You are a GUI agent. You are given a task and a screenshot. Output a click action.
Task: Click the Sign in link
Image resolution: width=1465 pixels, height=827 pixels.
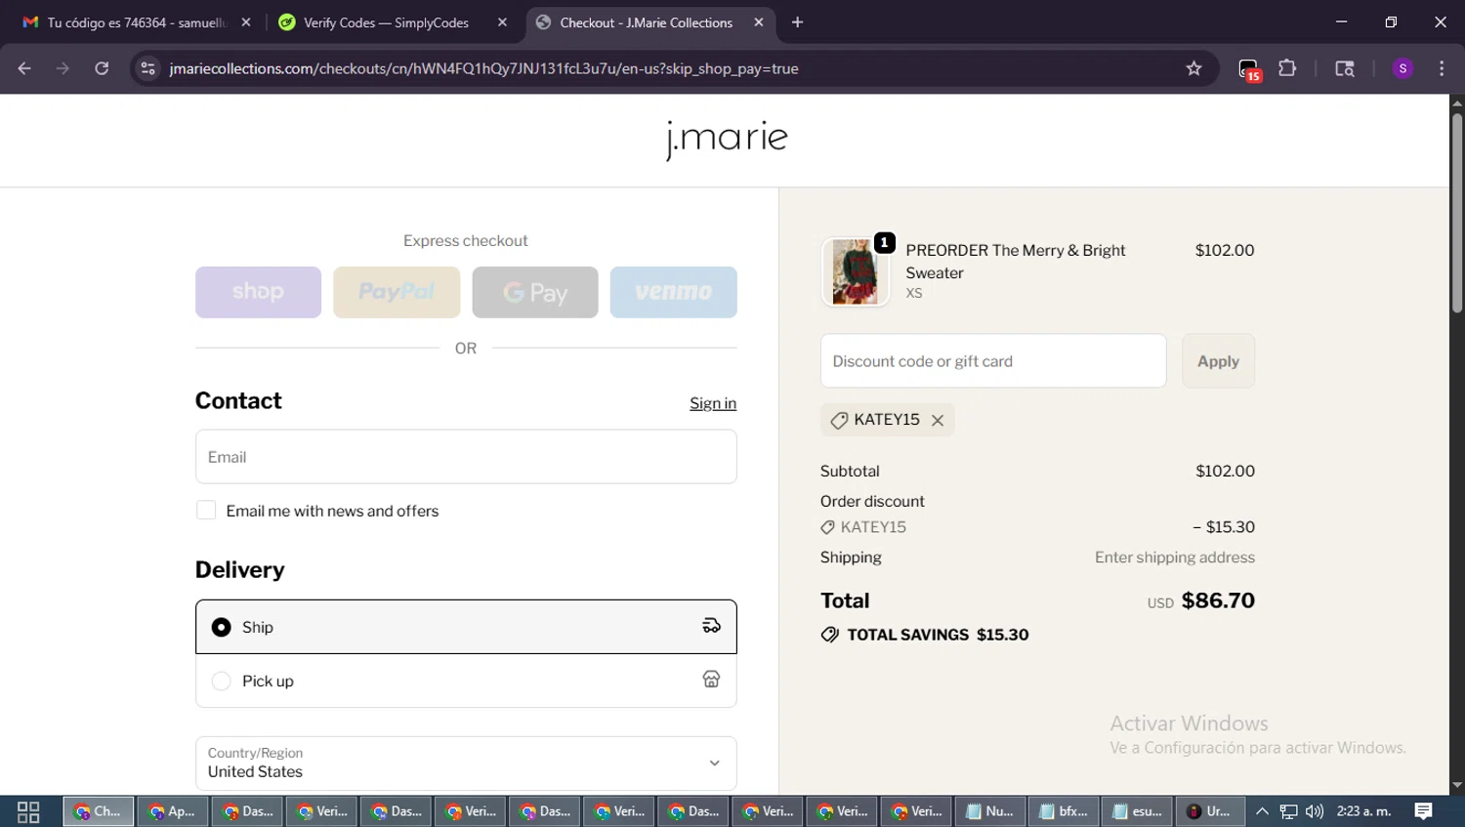pyautogui.click(x=713, y=403)
